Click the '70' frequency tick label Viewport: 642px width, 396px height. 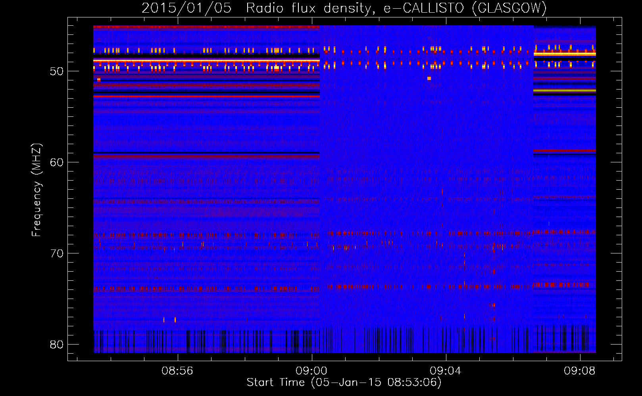(x=57, y=253)
